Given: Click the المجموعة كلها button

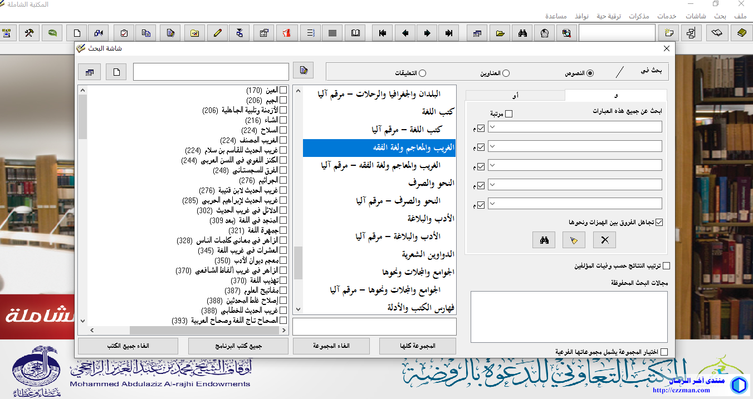Looking at the screenshot, I should point(418,346).
